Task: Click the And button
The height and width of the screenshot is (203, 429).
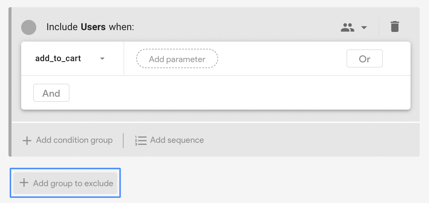Action: tap(51, 93)
